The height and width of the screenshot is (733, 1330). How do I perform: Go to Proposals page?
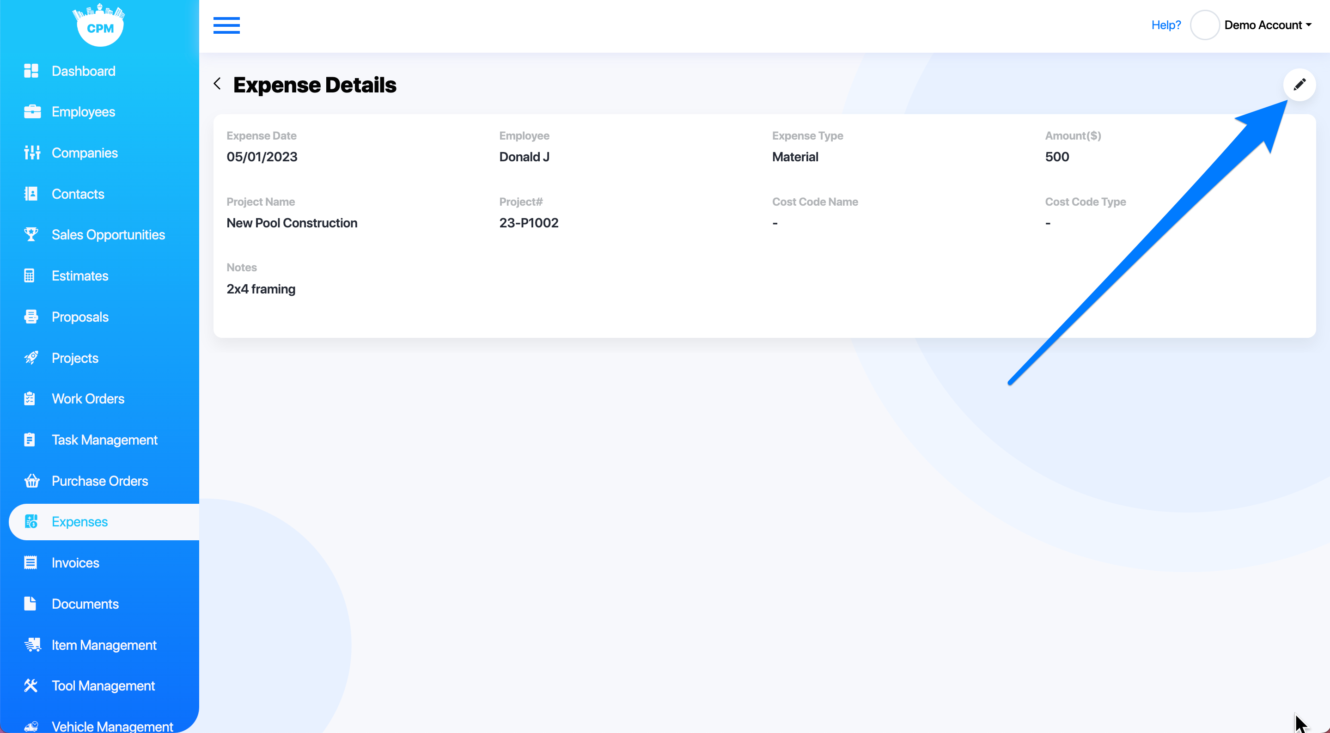[80, 317]
